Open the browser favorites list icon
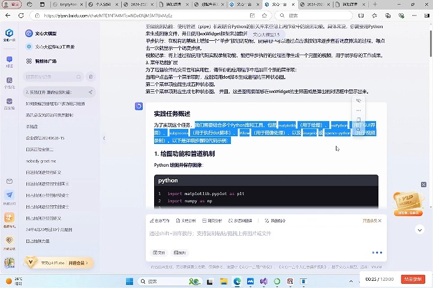Viewport: 433px width, 288px height. (x=374, y=16)
